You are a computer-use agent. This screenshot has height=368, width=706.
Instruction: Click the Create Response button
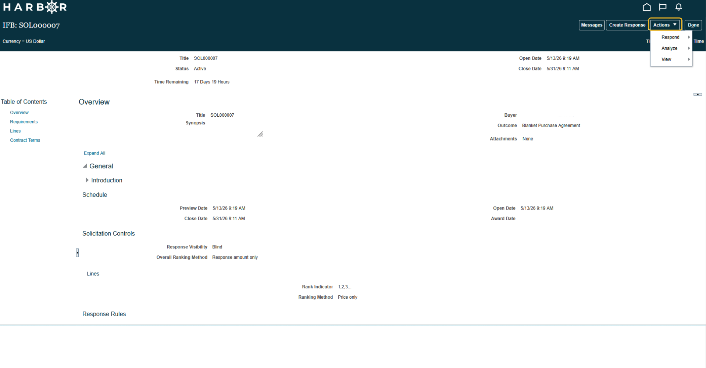coord(627,25)
